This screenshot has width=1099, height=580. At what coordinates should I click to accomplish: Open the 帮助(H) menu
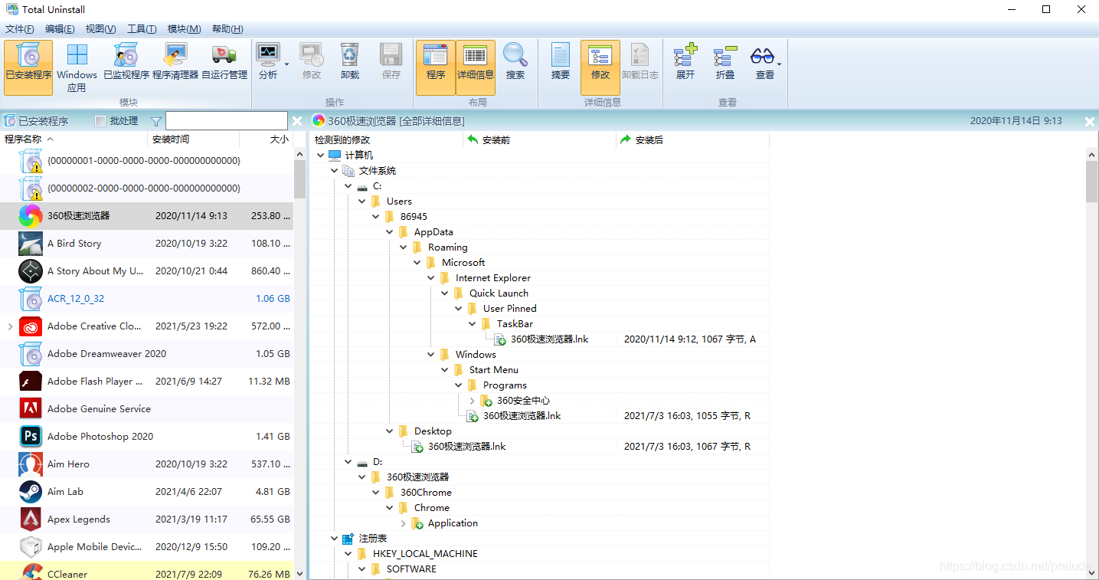click(x=227, y=29)
